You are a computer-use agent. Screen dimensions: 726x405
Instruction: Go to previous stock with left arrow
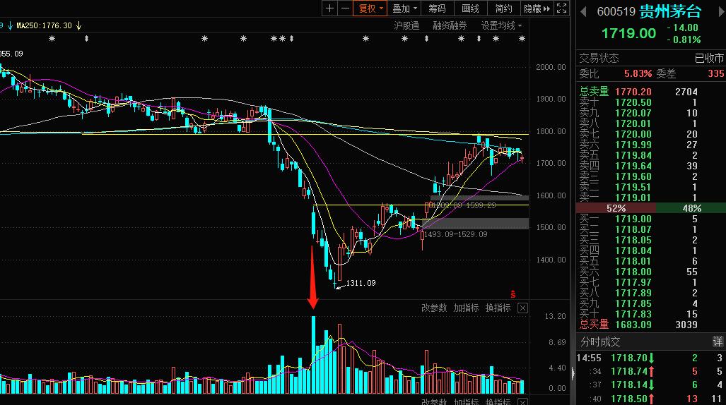pos(583,11)
